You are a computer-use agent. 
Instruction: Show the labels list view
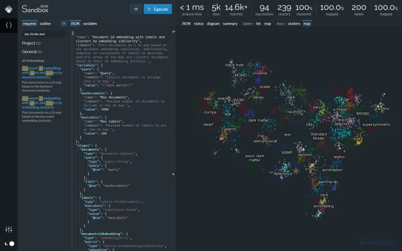[x=258, y=23]
